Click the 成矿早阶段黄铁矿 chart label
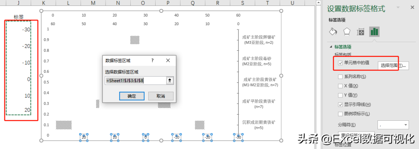Screen dimensions: 419x149 (x=258, y=104)
